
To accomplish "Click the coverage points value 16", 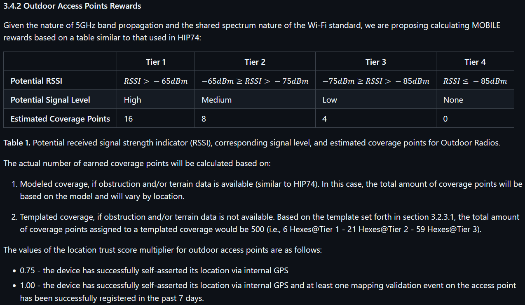I will (128, 119).
